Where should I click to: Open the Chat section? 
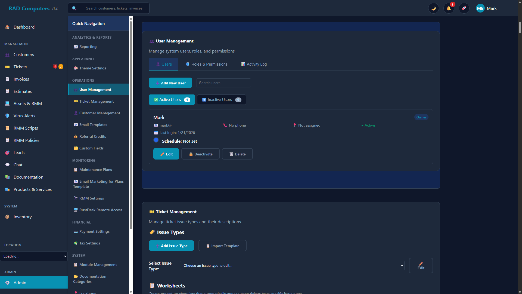[x=18, y=165]
